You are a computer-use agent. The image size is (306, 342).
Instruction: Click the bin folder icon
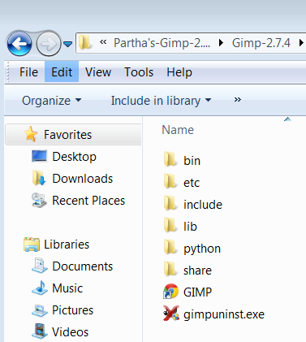170,159
